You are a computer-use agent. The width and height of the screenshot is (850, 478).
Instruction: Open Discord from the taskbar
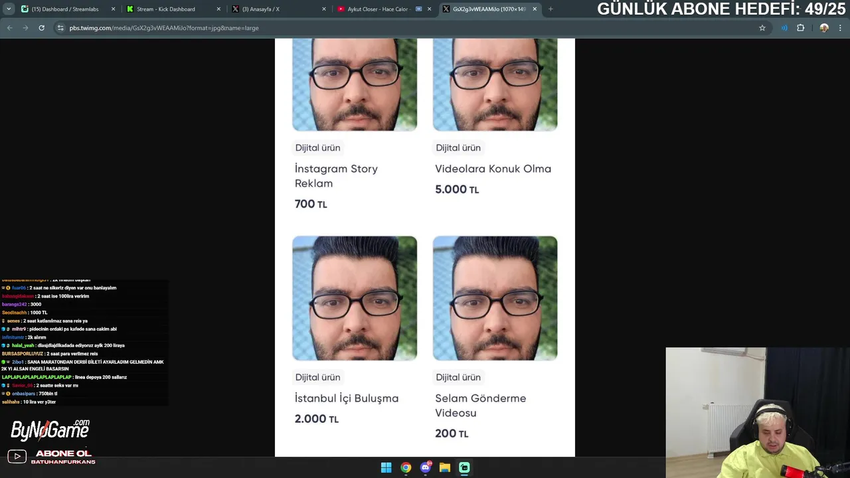click(x=426, y=467)
